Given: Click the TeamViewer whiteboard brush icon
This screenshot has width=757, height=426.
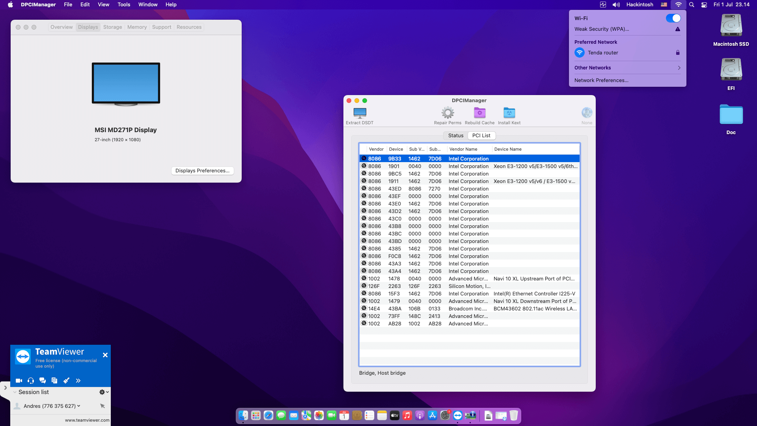Looking at the screenshot, I should pos(66,381).
